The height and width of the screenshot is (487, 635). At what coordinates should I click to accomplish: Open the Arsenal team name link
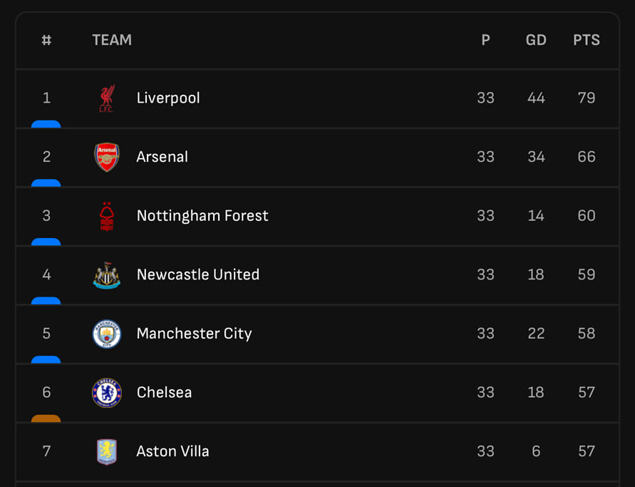pyautogui.click(x=162, y=157)
